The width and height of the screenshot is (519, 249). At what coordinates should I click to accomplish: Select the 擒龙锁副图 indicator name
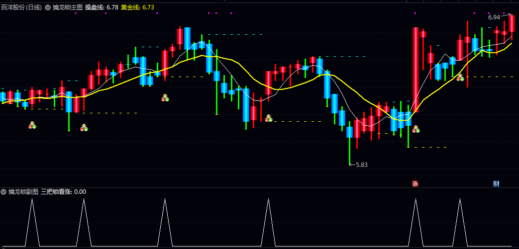click(23, 192)
